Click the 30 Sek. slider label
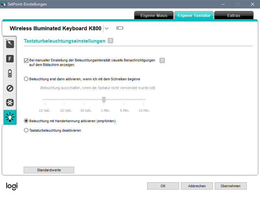The width and height of the screenshot is (260, 197). tap(86, 111)
